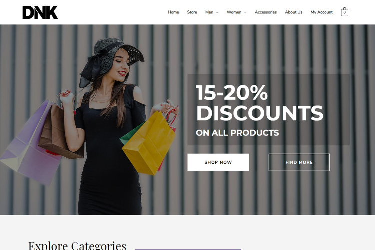The image size is (375, 250).
Task: Open the My Account page
Action: [x=322, y=12]
